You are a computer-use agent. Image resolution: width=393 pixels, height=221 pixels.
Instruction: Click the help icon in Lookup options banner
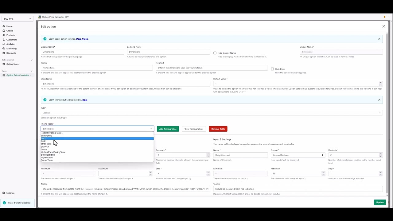(45, 100)
